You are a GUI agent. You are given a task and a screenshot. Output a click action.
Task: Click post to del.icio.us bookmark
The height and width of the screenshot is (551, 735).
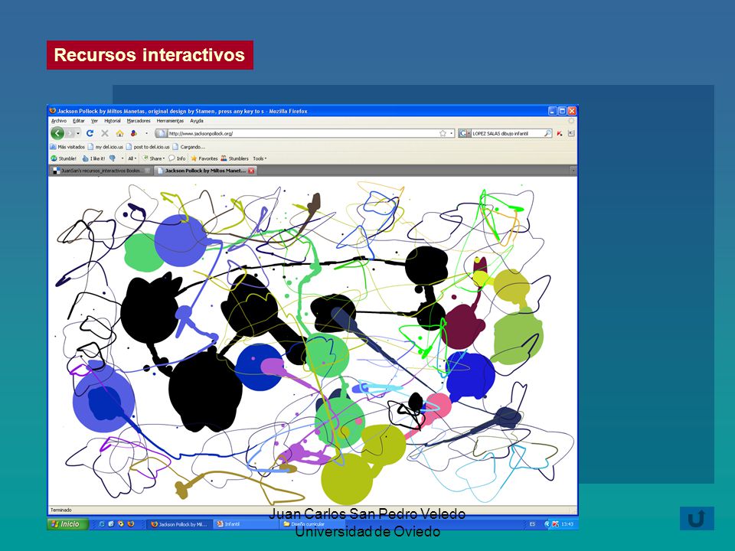(x=148, y=147)
